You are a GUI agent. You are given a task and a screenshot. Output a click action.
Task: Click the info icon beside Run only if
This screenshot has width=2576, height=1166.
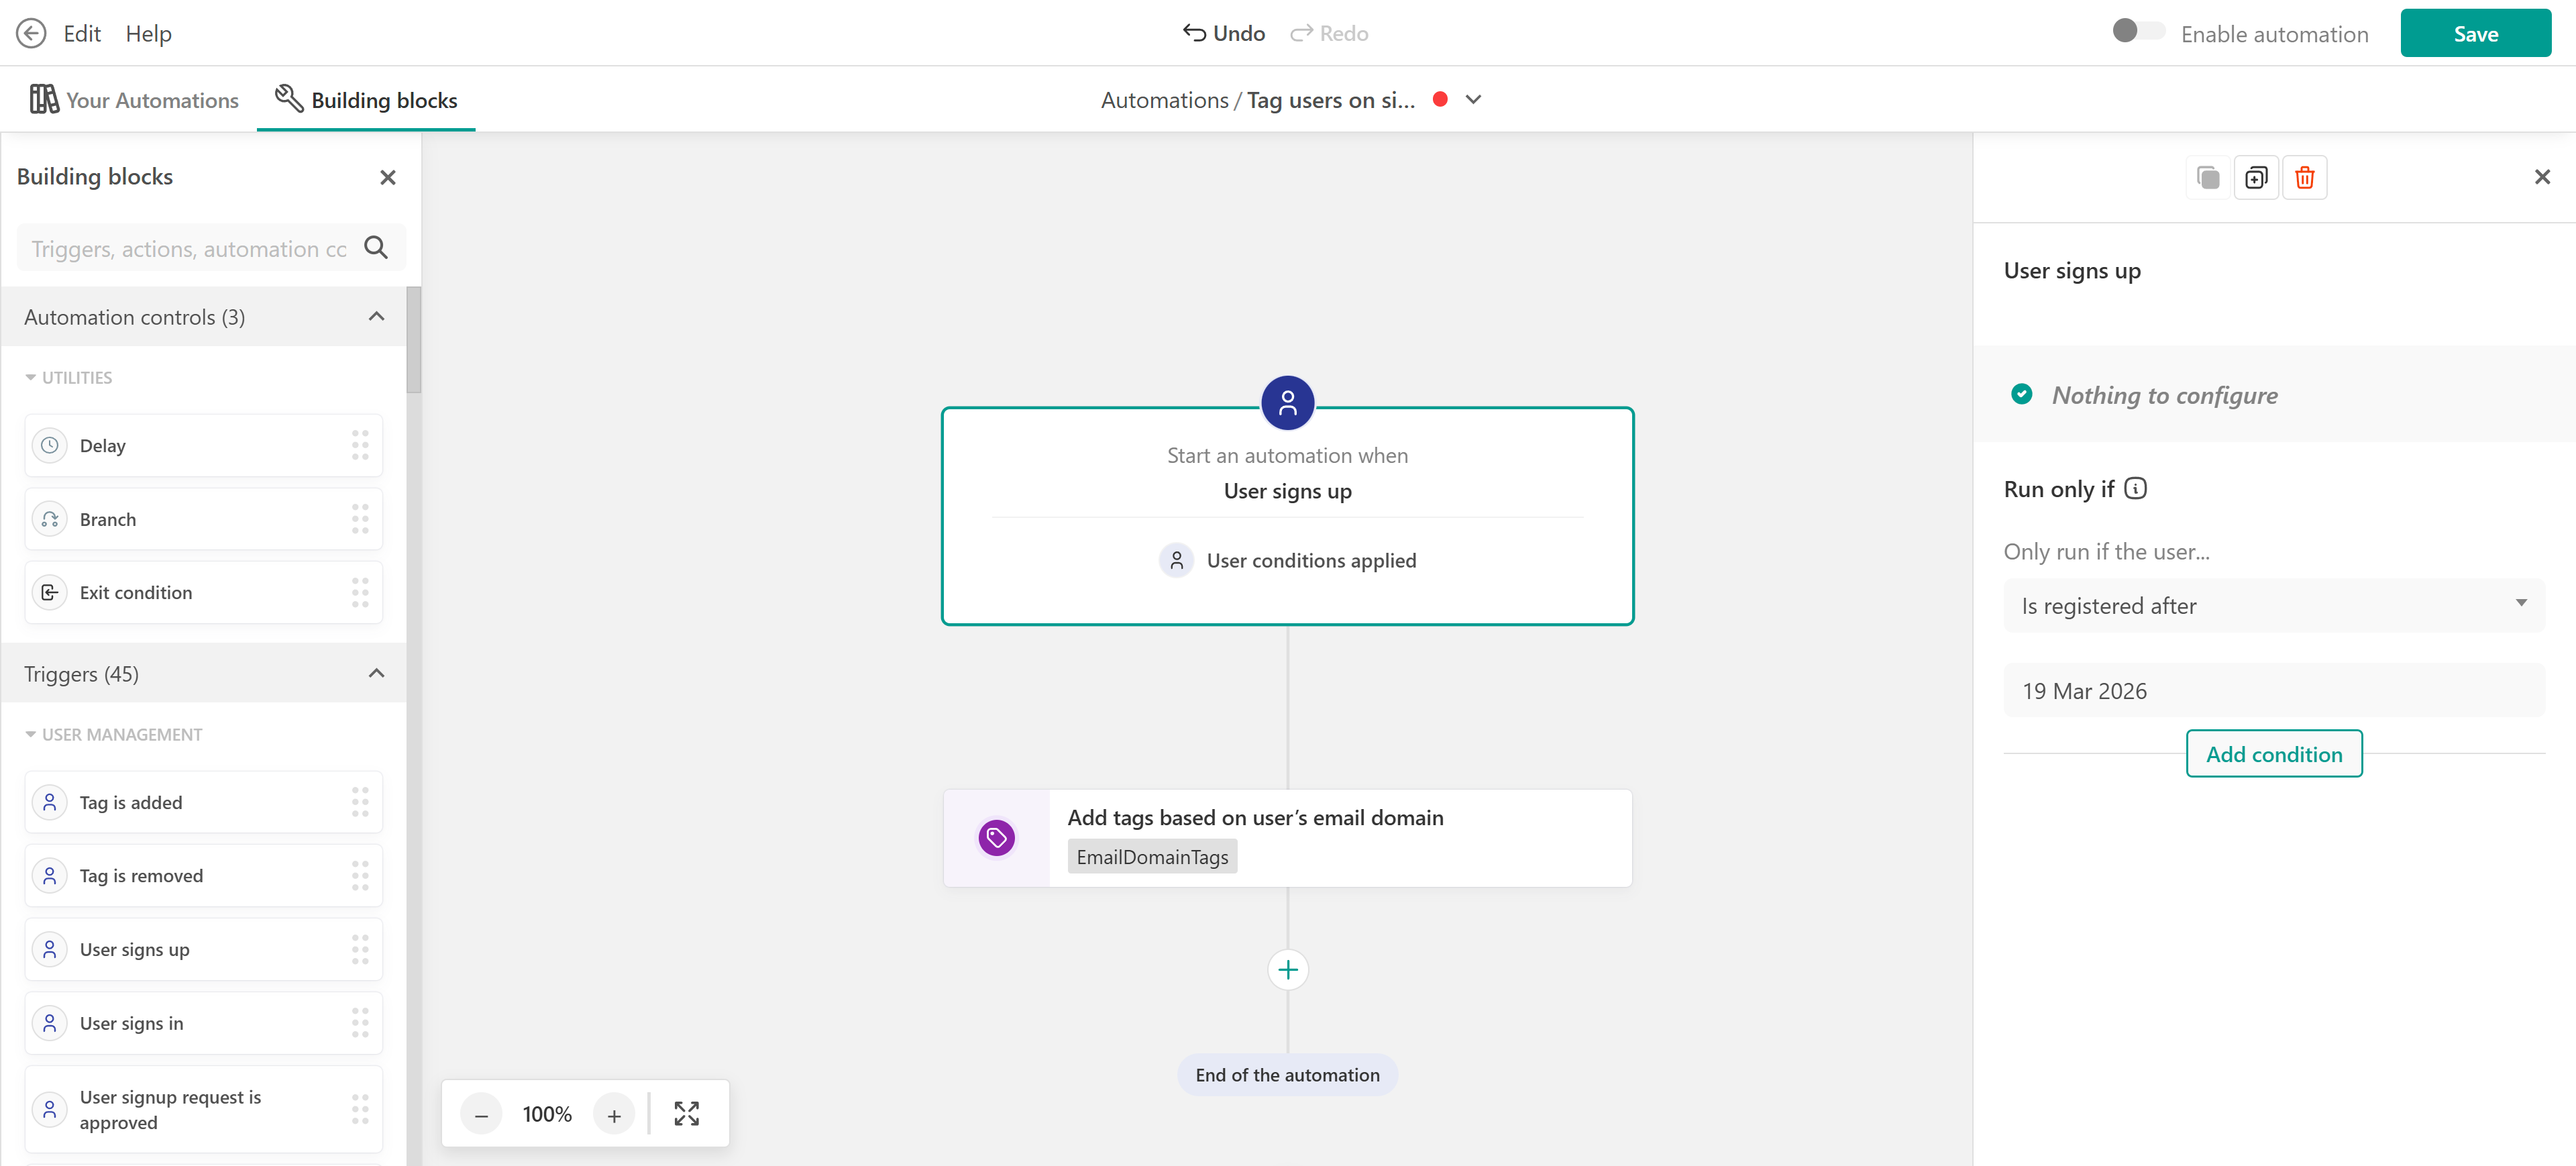point(2135,488)
